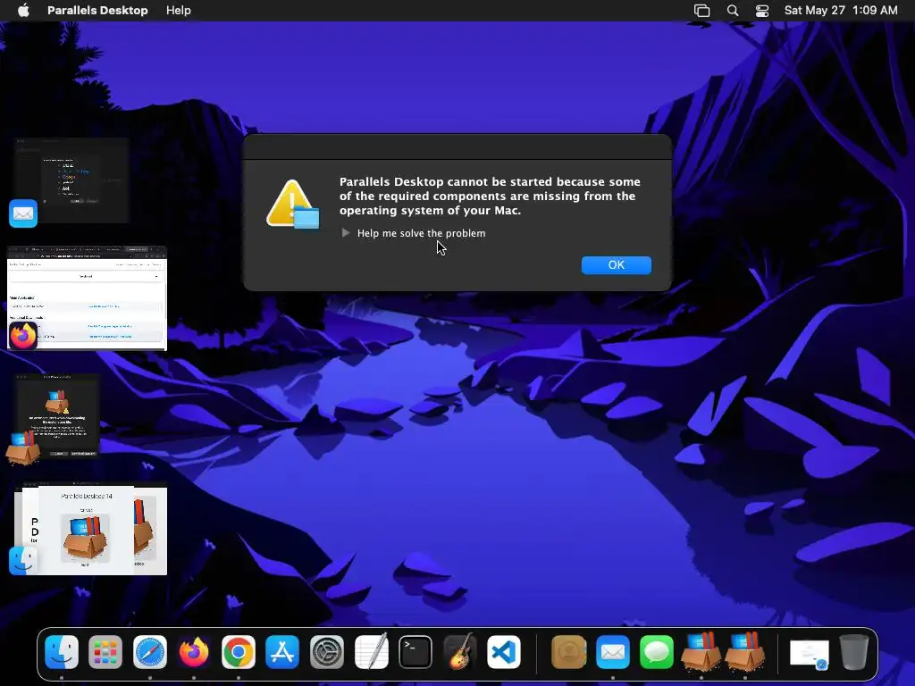Viewport: 915px width, 686px height.
Task: Open the Parallels Desktop menu in menu bar
Action: (97, 11)
